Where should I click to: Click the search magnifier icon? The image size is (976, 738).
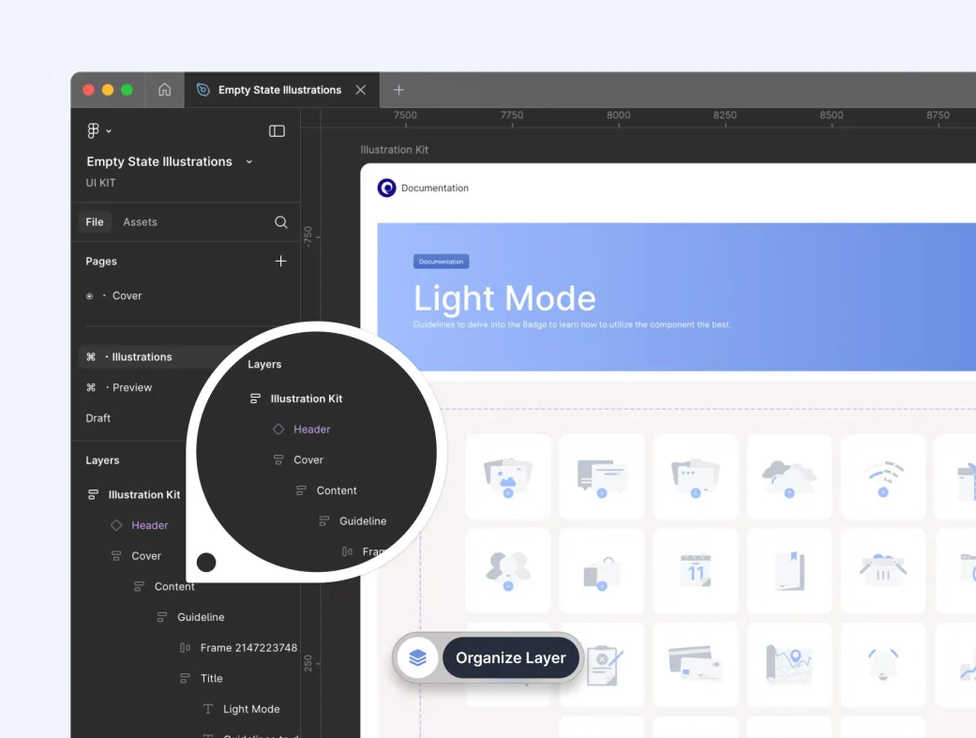[x=280, y=222]
